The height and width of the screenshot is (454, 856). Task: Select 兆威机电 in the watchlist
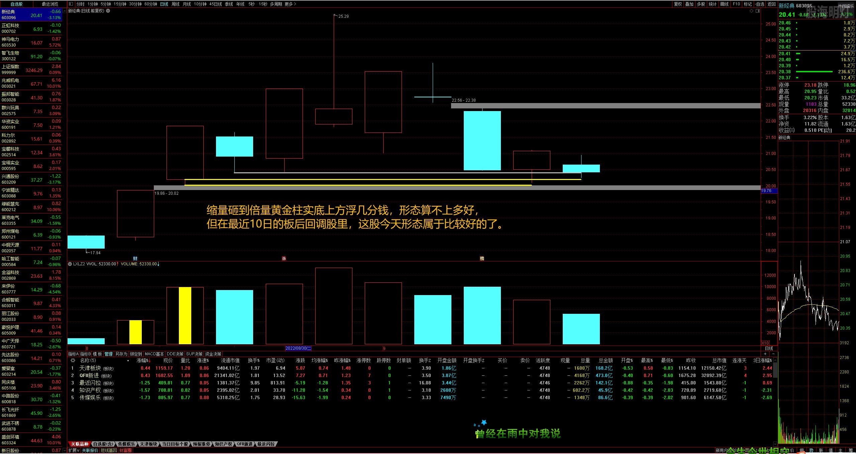tap(31, 83)
